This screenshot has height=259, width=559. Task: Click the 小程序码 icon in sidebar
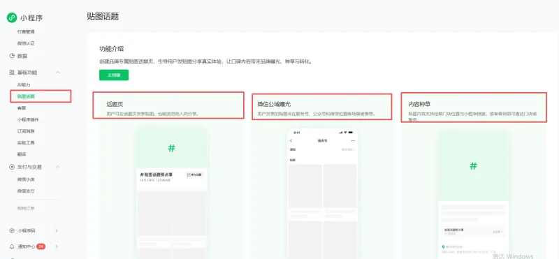[12, 230]
